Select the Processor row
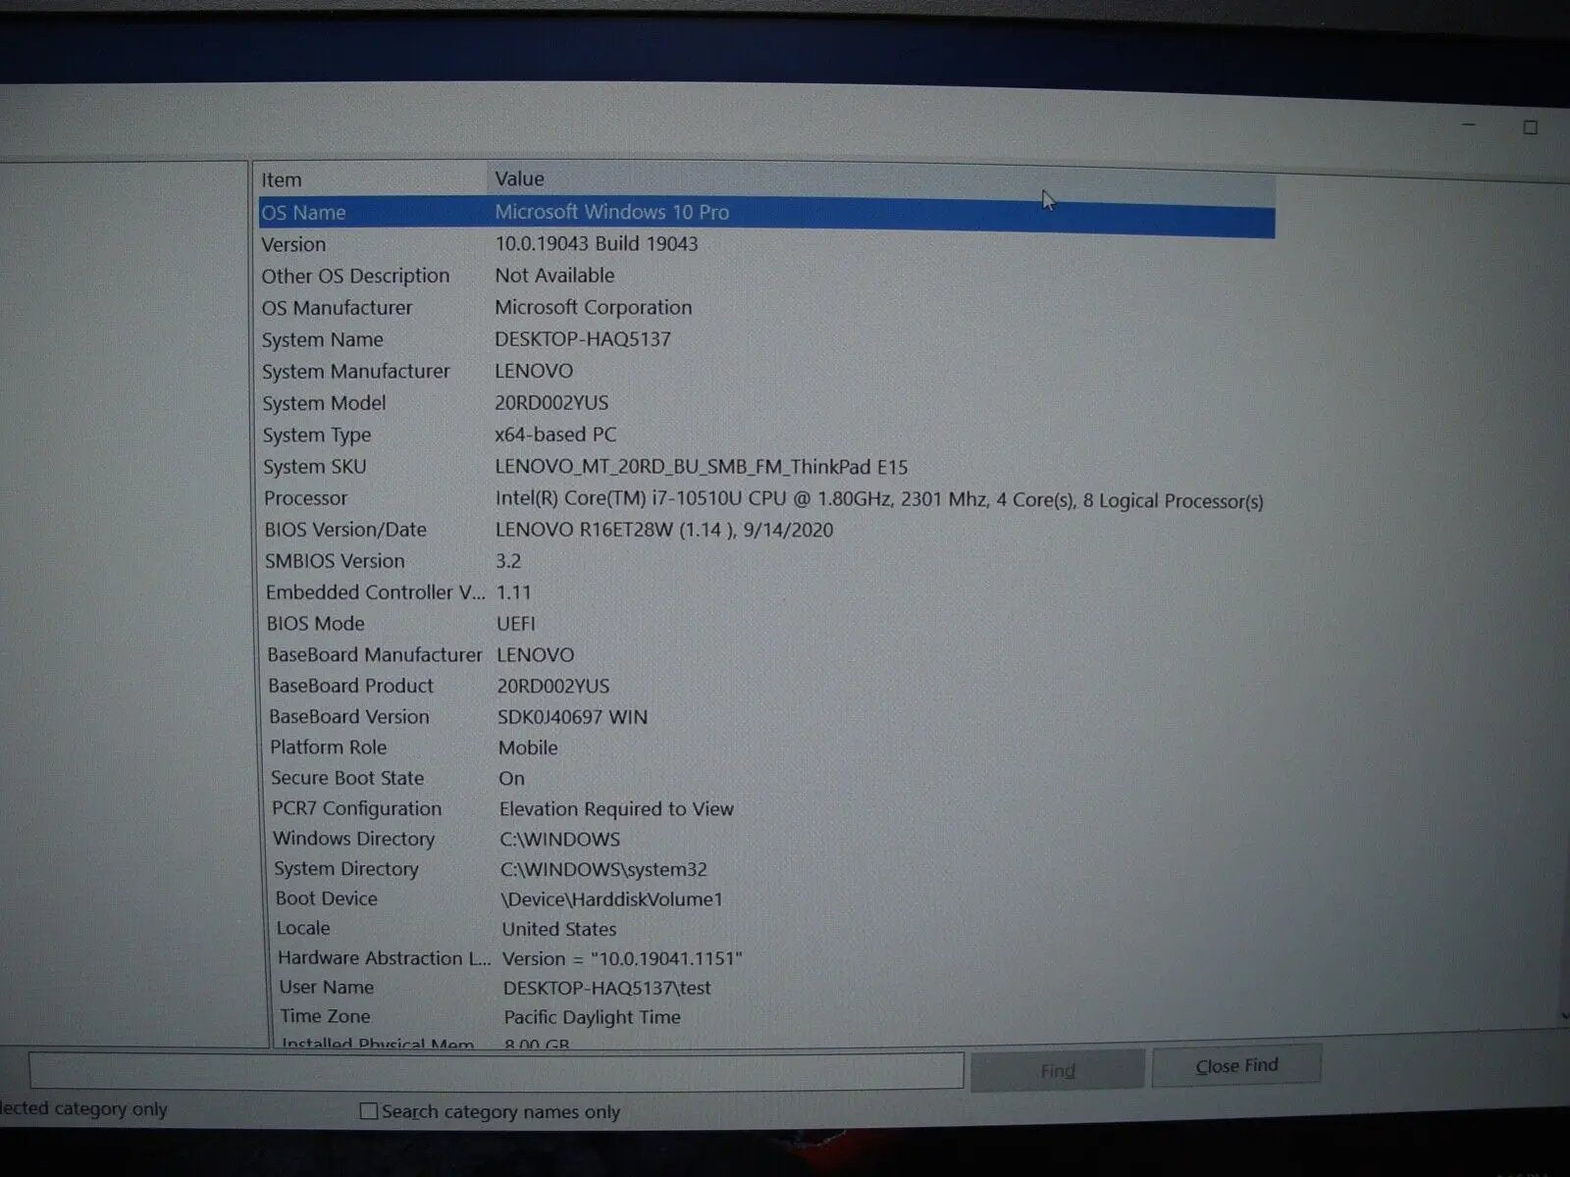 pos(766,498)
